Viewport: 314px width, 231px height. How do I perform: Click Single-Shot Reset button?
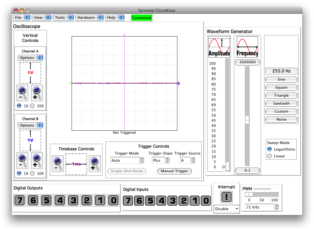click(127, 171)
